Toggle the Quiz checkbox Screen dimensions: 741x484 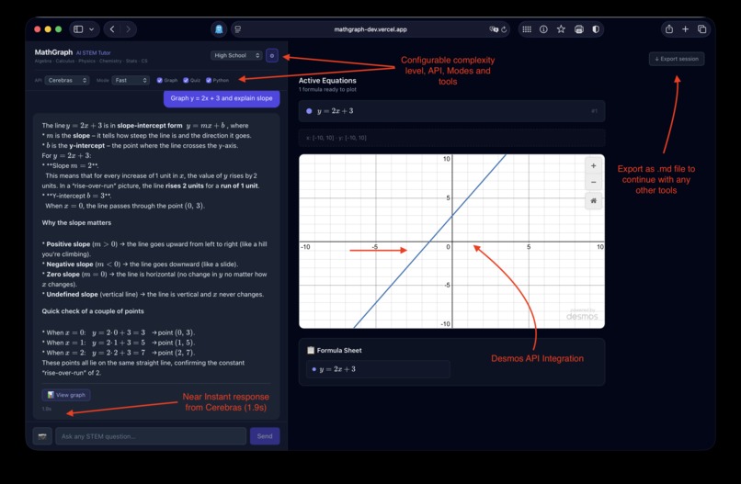click(186, 80)
